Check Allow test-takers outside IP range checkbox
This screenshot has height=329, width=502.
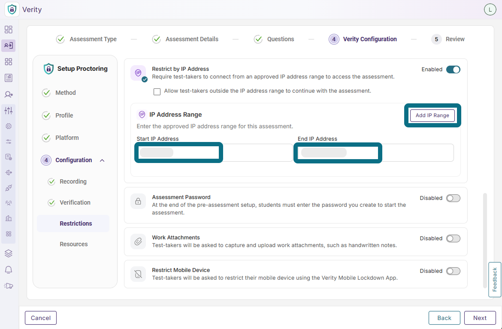click(157, 92)
